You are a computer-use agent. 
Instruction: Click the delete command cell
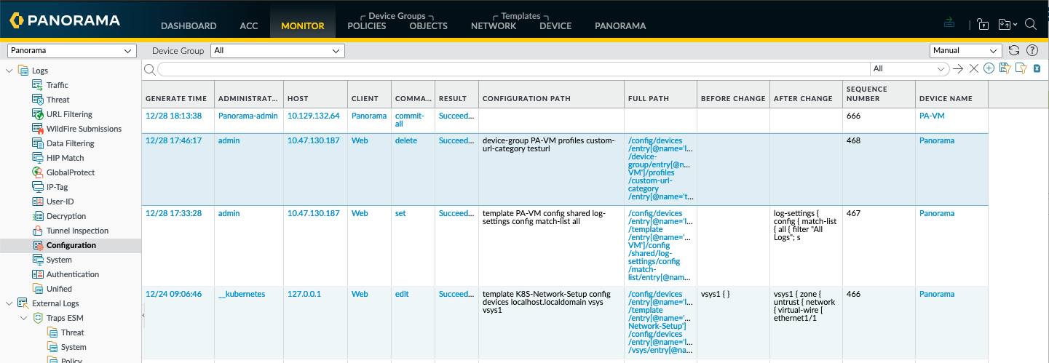[405, 140]
